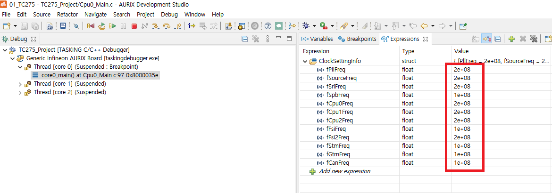
Task: Open the Run configurations dropdown arrow
Action: (332, 26)
